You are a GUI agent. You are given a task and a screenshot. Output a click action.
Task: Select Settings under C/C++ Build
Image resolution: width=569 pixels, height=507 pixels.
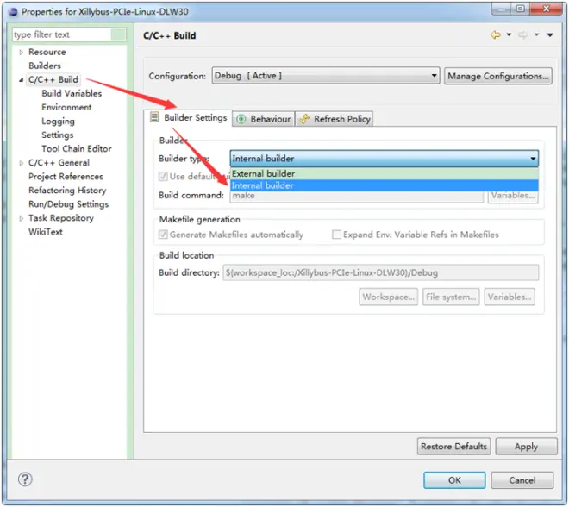coord(58,135)
